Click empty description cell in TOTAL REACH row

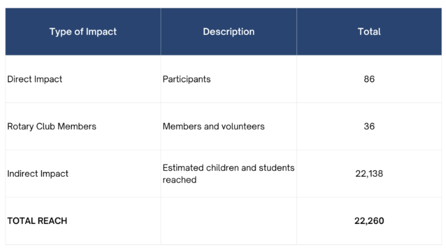[x=229, y=221]
